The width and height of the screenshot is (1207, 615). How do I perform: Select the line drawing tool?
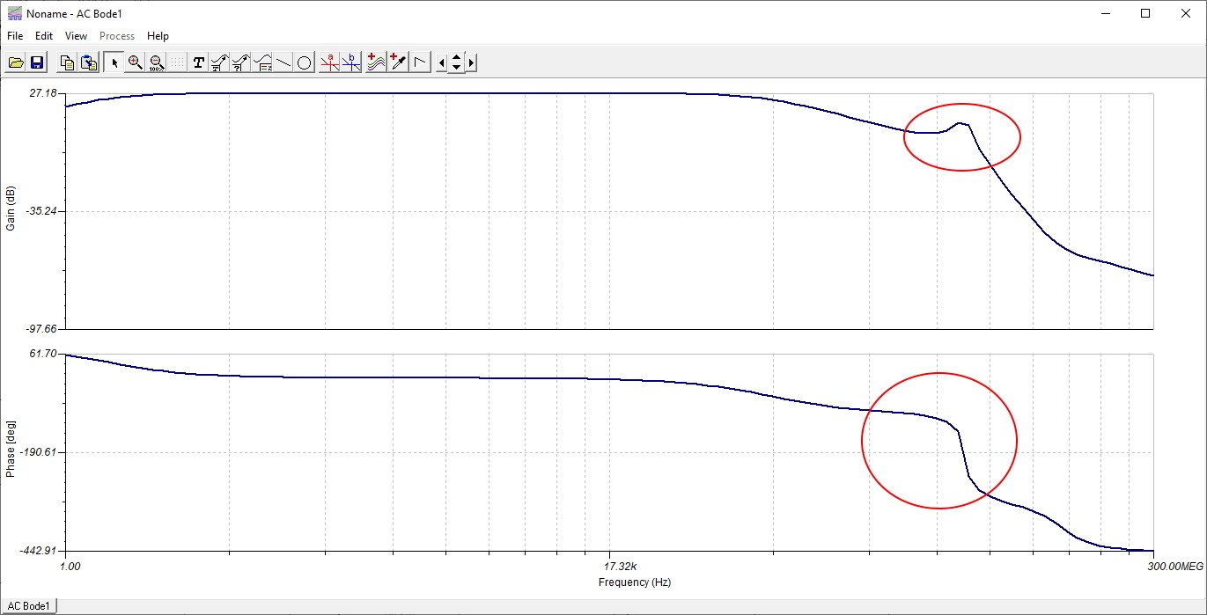[x=283, y=62]
